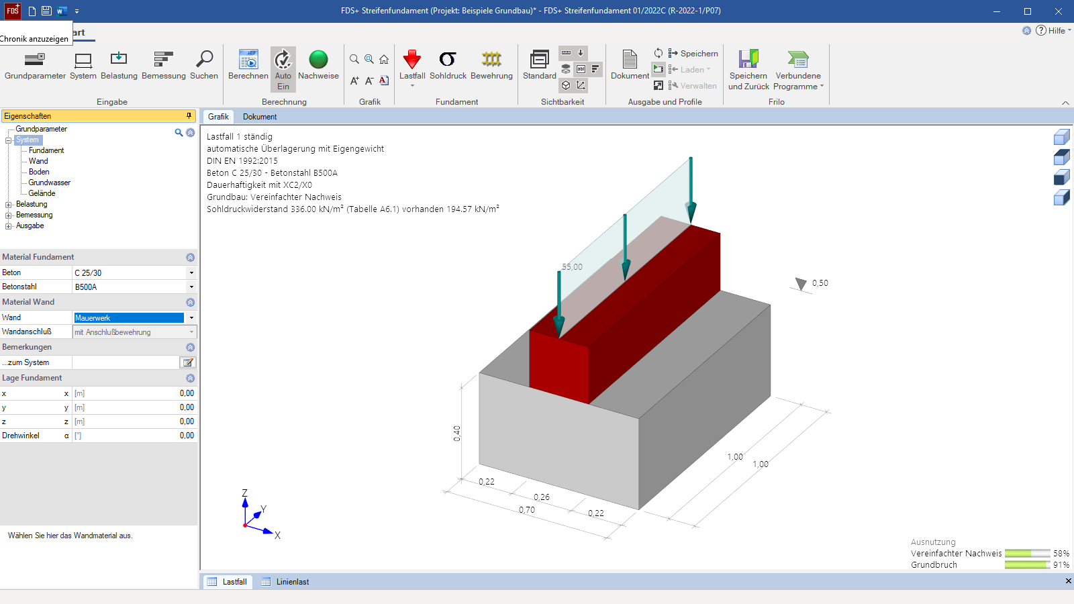
Task: Select the Linienlast bottom tab
Action: click(285, 582)
